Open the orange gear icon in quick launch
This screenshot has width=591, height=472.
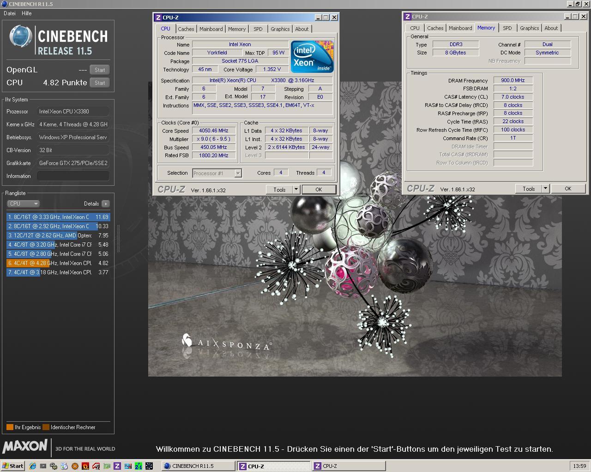click(x=75, y=466)
